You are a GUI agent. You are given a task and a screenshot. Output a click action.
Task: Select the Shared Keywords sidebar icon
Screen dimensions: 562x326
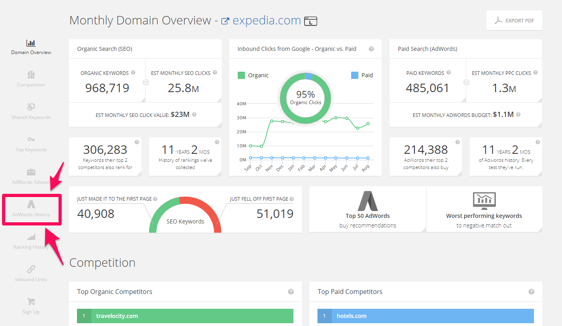[31, 107]
